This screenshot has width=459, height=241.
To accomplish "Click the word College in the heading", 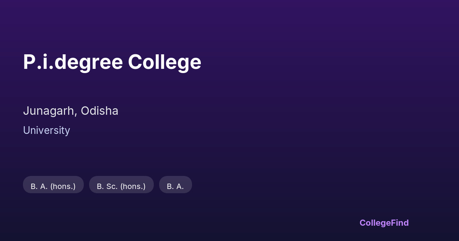I will click(164, 62).
